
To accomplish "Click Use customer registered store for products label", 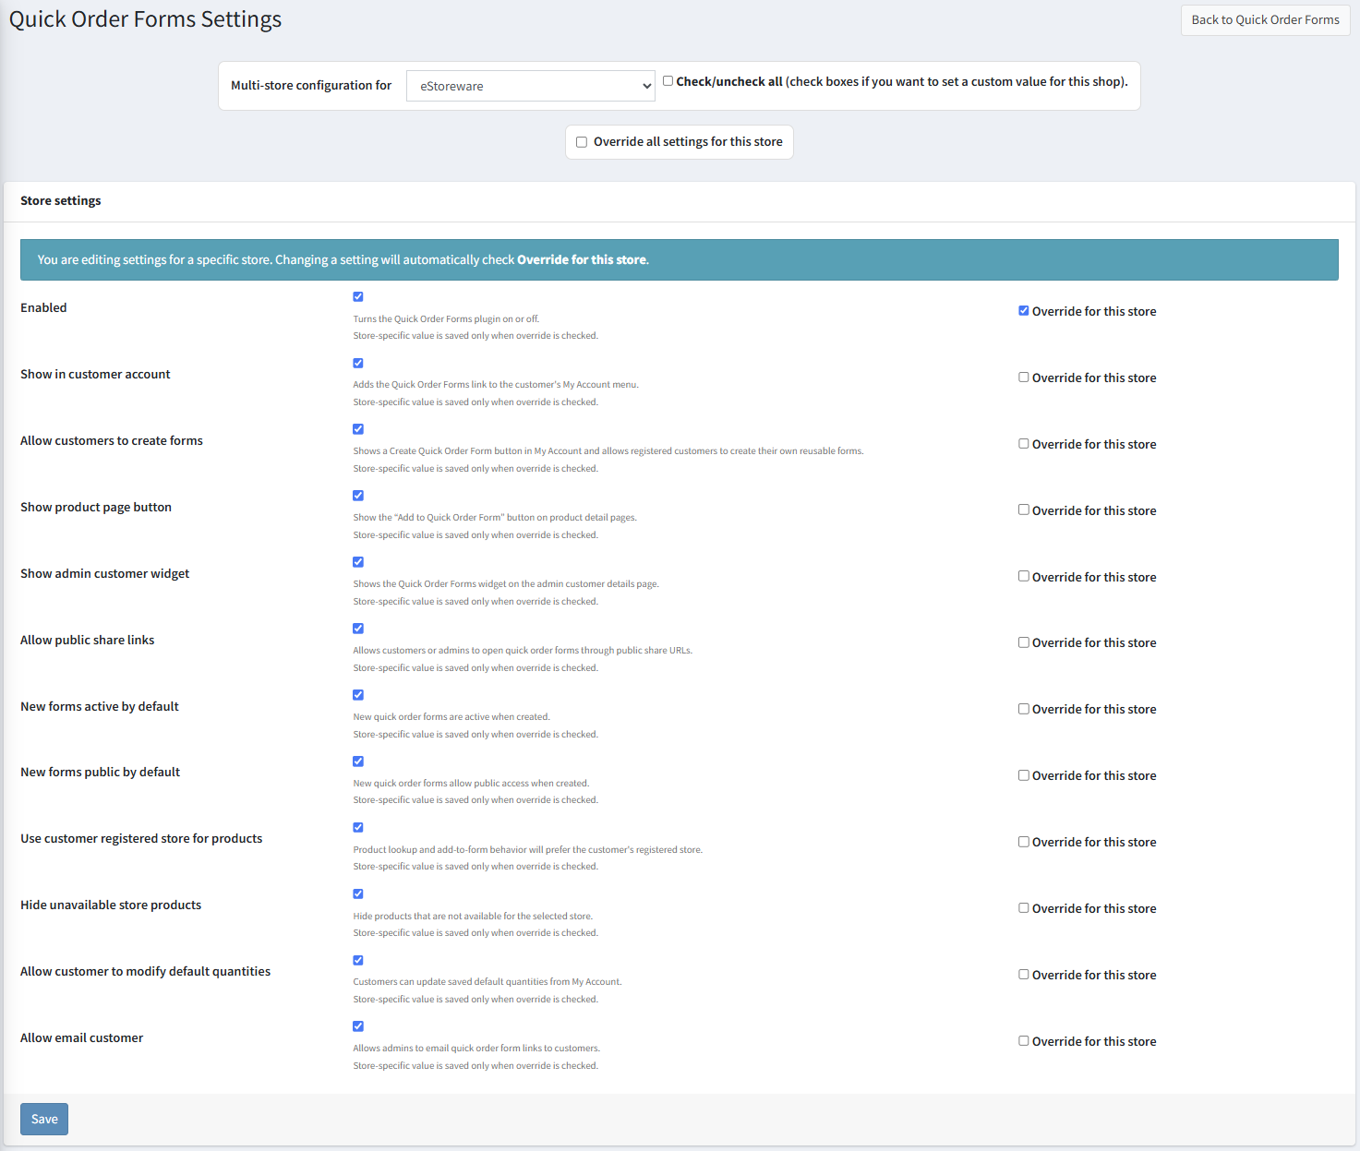I will coord(141,839).
